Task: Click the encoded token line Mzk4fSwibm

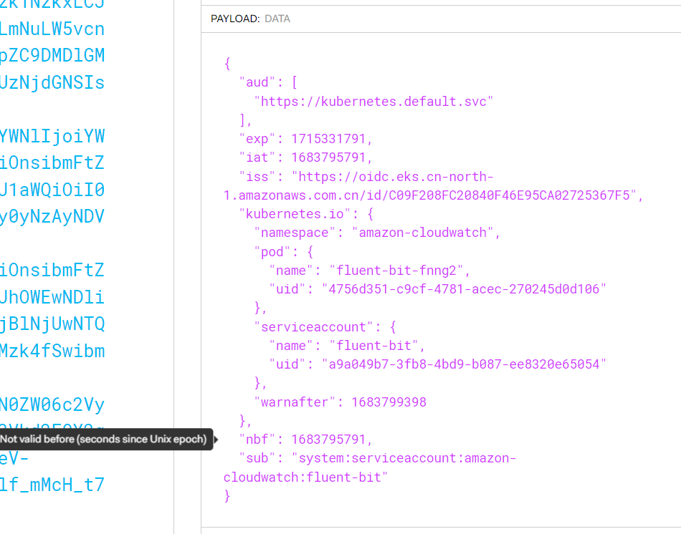Action: click(52, 351)
